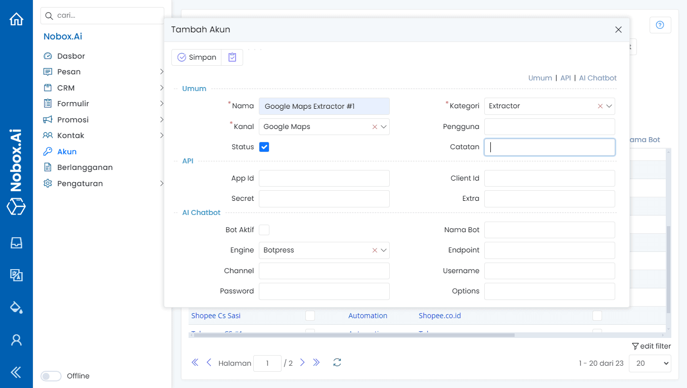Viewport: 687px width, 388px height.
Task: Click inside the Catatan input field
Action: click(549, 147)
